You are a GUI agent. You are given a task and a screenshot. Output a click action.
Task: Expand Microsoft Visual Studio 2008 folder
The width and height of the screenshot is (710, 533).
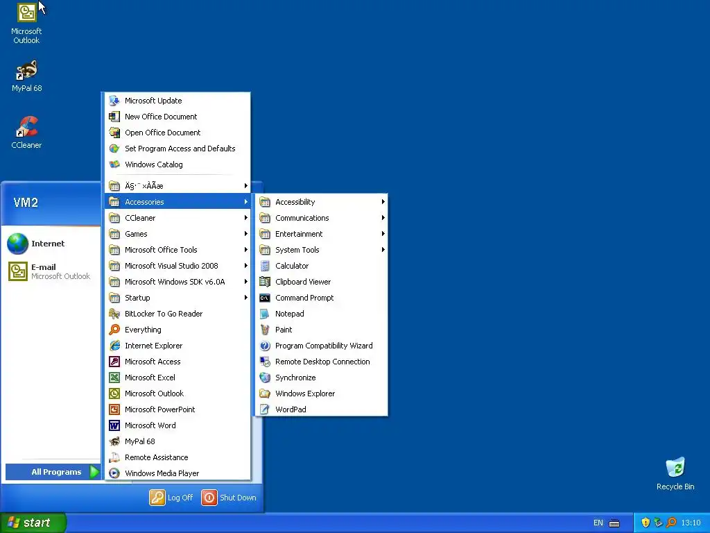point(177,266)
